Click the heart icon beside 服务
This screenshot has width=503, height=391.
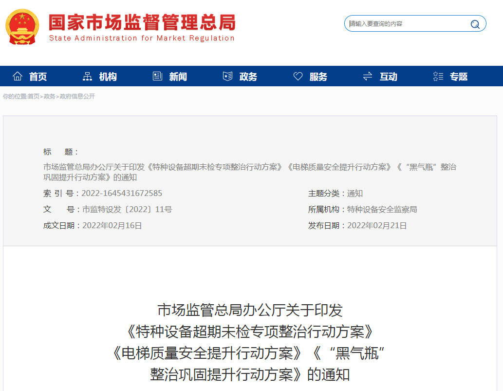298,77
